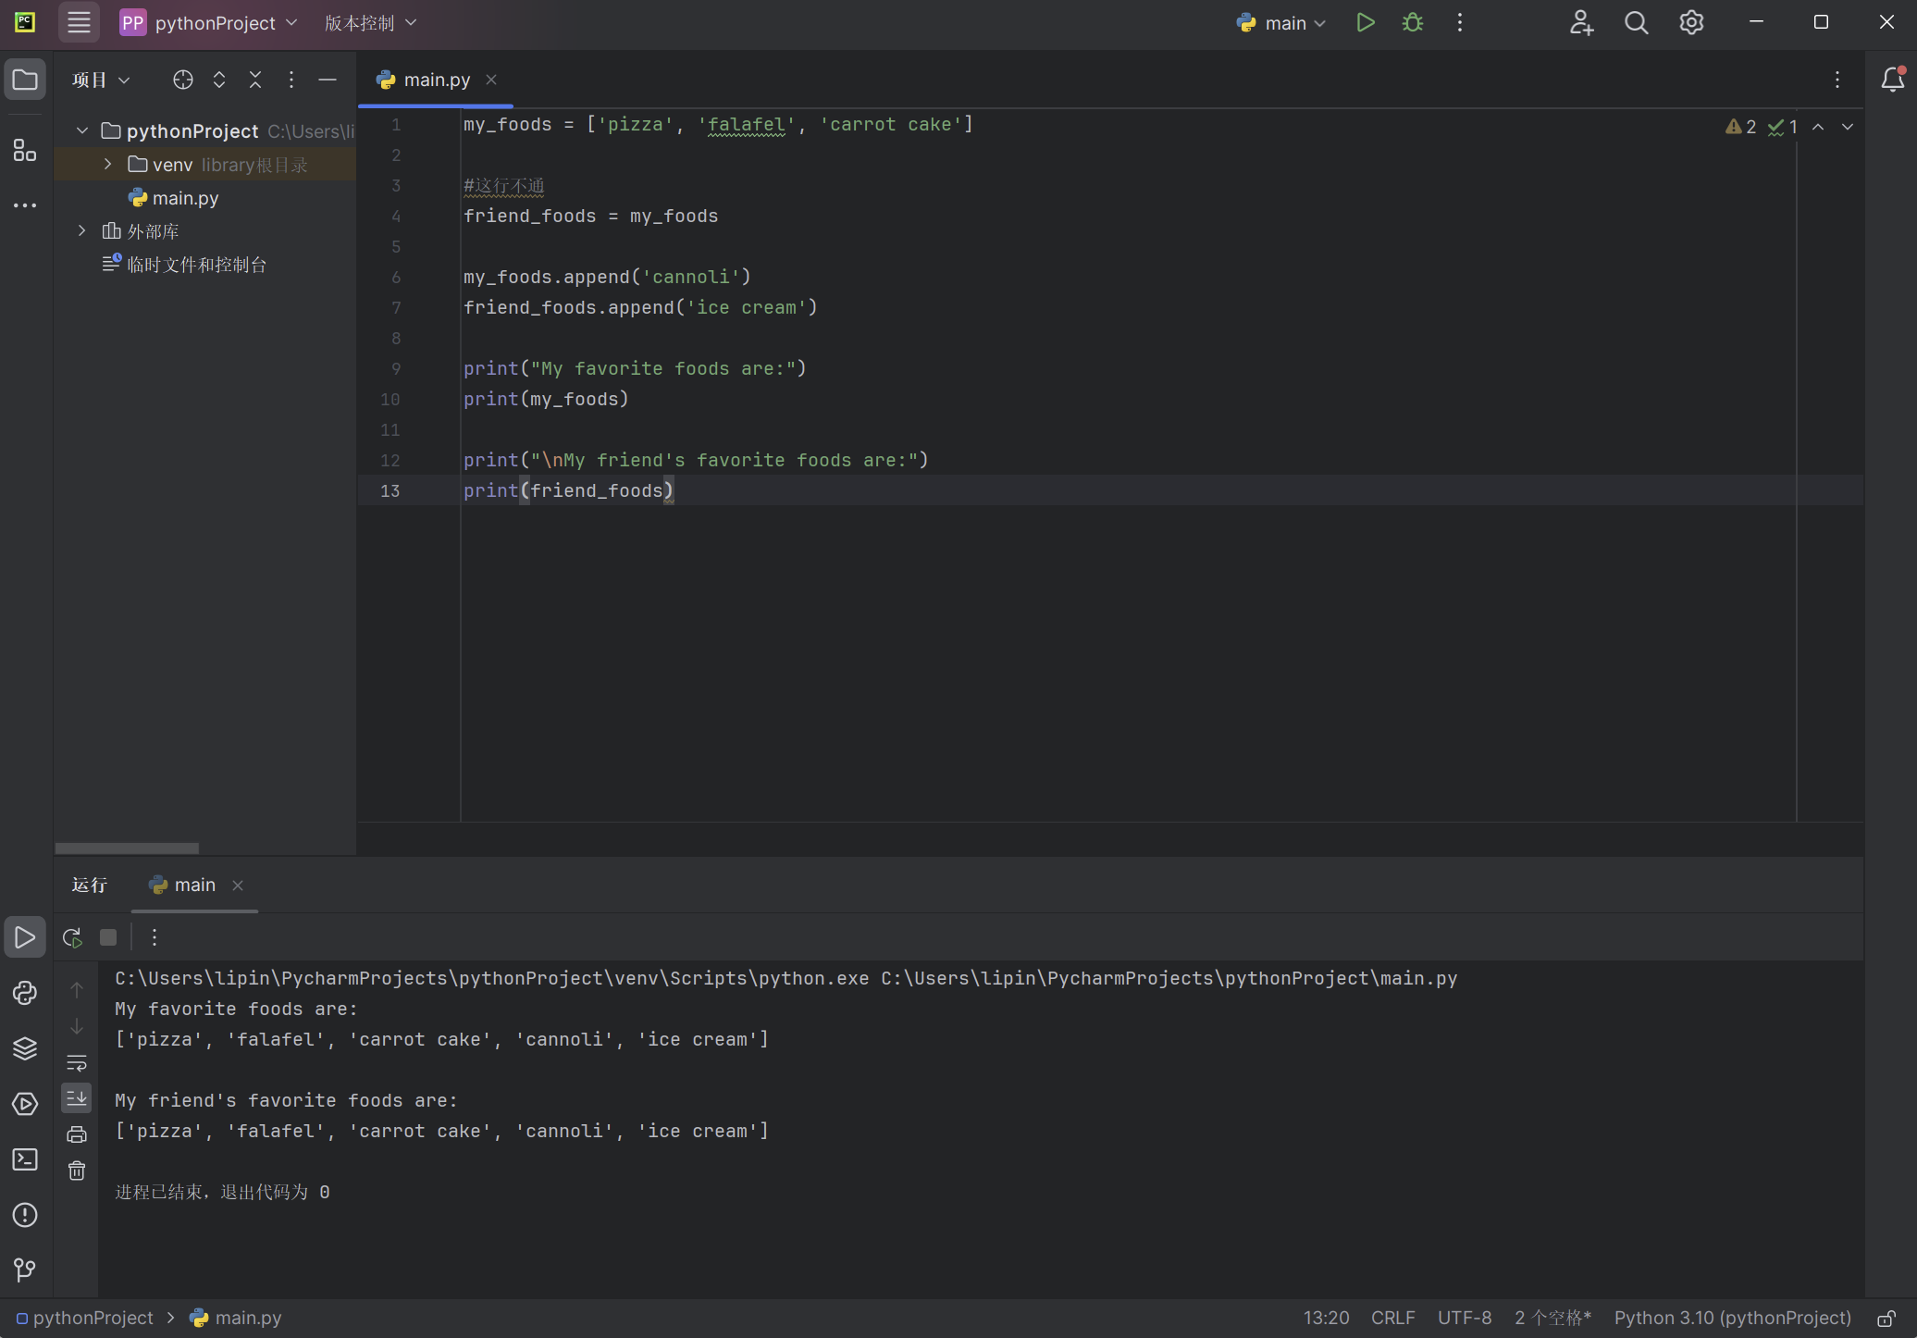The height and width of the screenshot is (1338, 1917).
Task: Stop the running process
Action: point(108,937)
